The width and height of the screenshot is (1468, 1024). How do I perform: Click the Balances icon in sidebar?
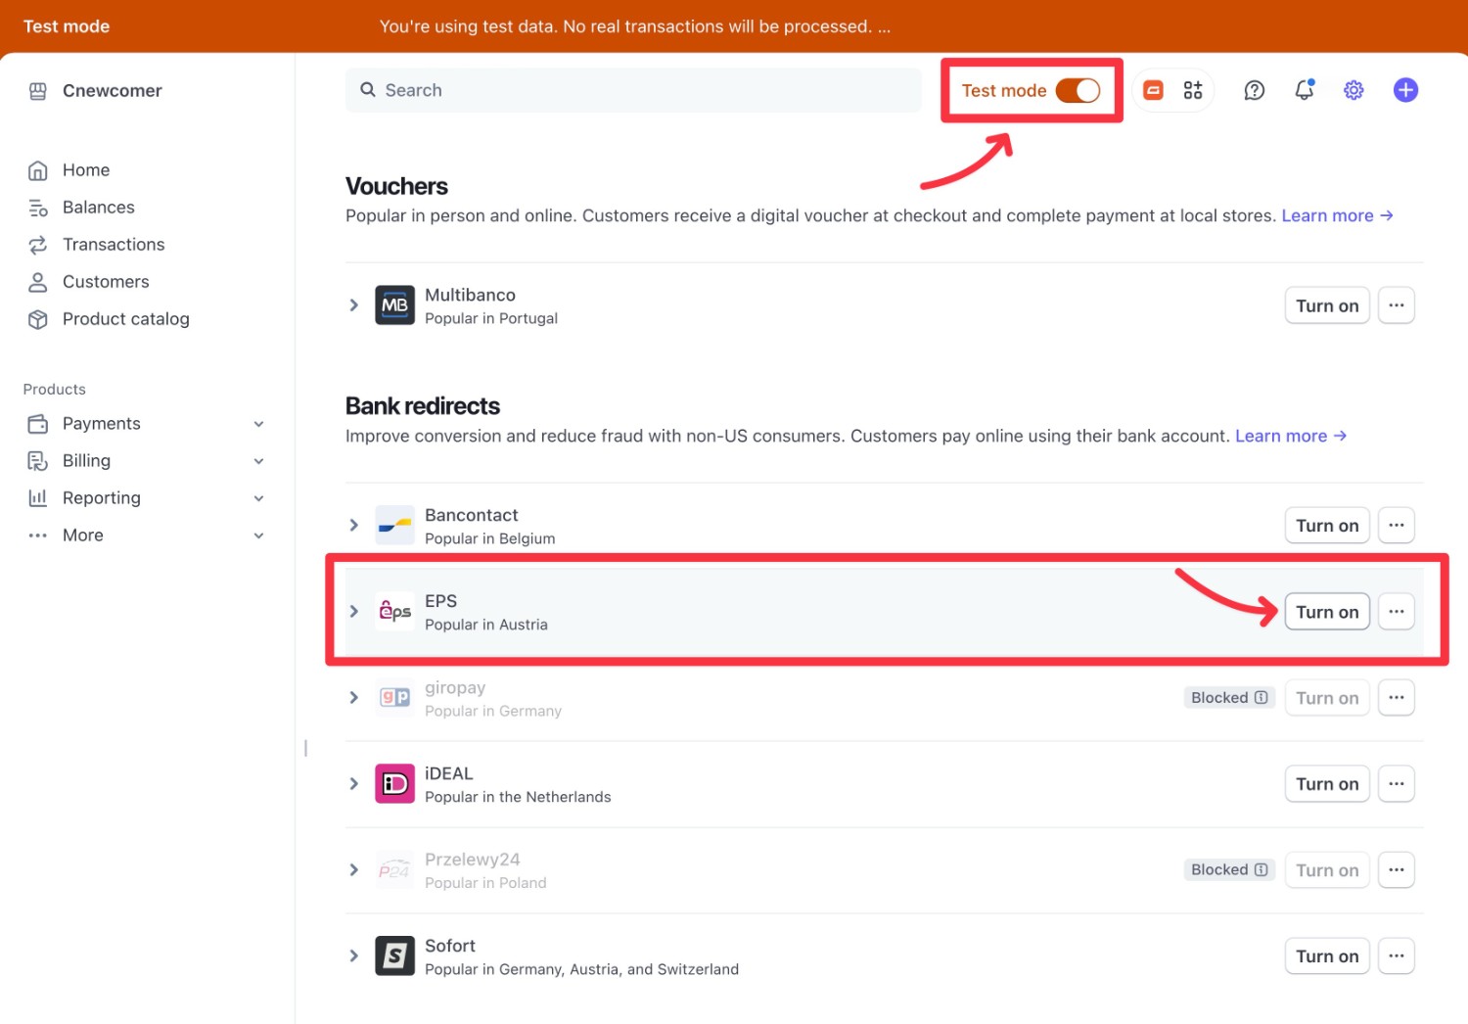pos(38,208)
